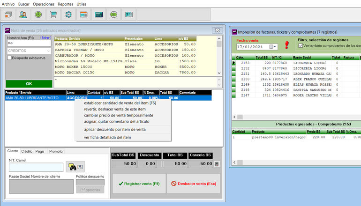Open the Fecha venta calendar dropdown
Screen dimensions: 361x206
pos(273,47)
